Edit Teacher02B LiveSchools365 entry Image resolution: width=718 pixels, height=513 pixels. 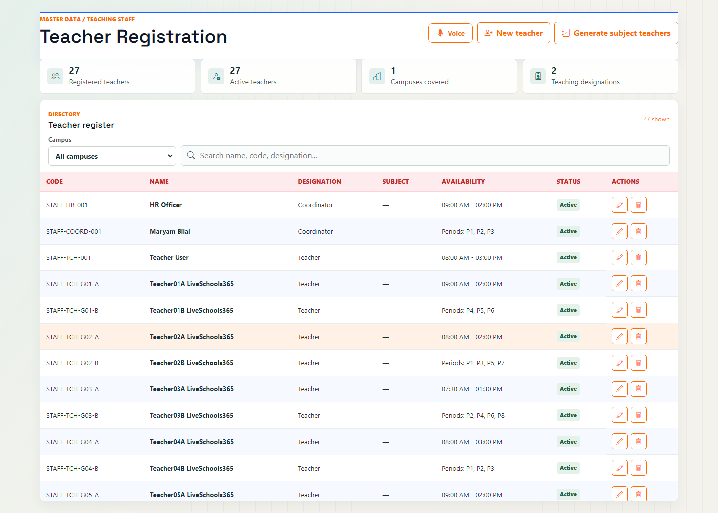[619, 363]
